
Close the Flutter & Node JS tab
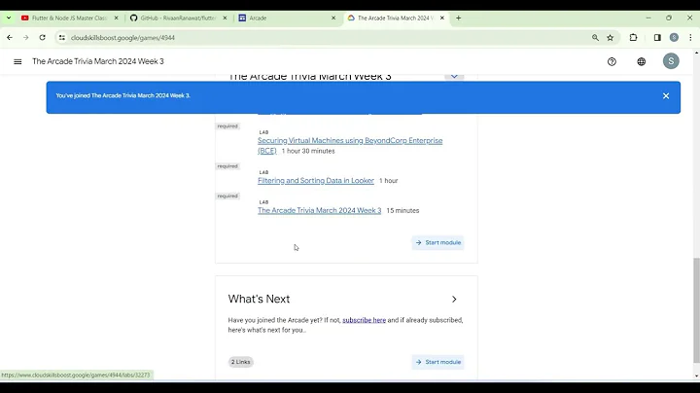(116, 18)
